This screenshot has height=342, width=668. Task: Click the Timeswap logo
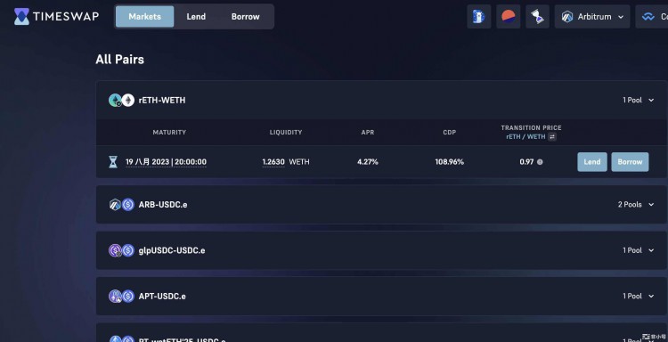56,17
